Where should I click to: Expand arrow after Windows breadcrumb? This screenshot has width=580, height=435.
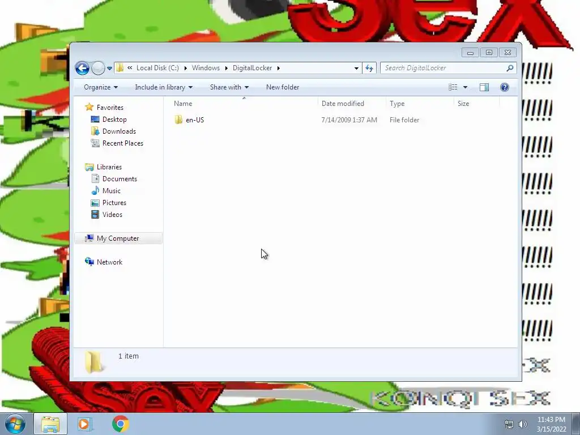click(x=227, y=68)
